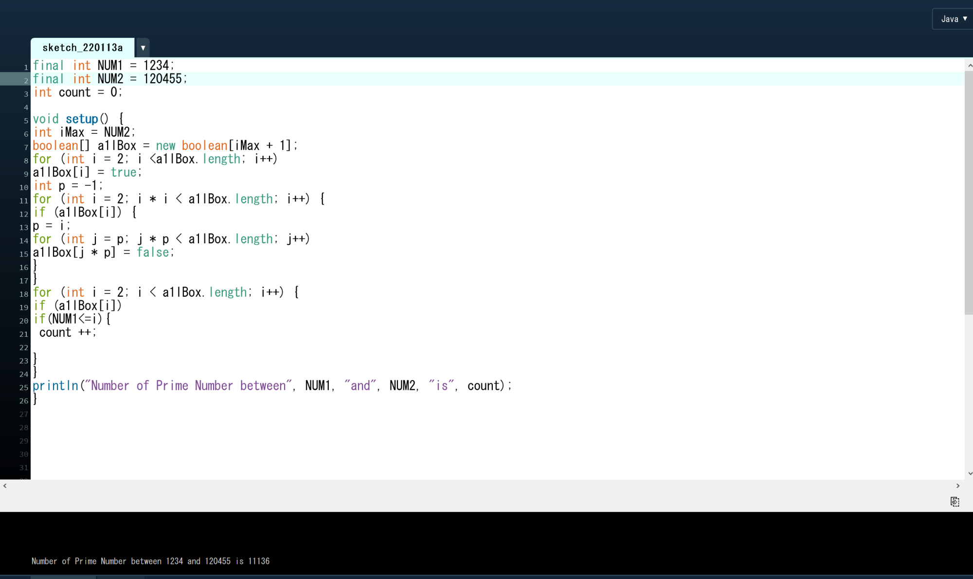Click the horizontal scroll left arrow
This screenshot has height=579, width=973.
pos(5,486)
